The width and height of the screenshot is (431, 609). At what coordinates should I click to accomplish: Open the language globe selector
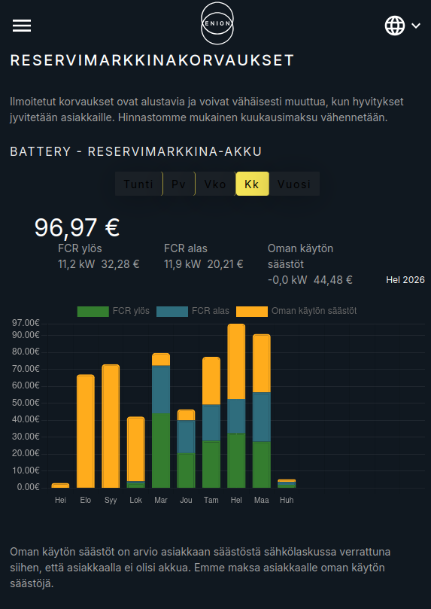395,26
